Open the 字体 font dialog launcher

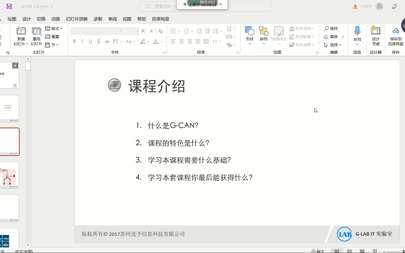[164, 53]
